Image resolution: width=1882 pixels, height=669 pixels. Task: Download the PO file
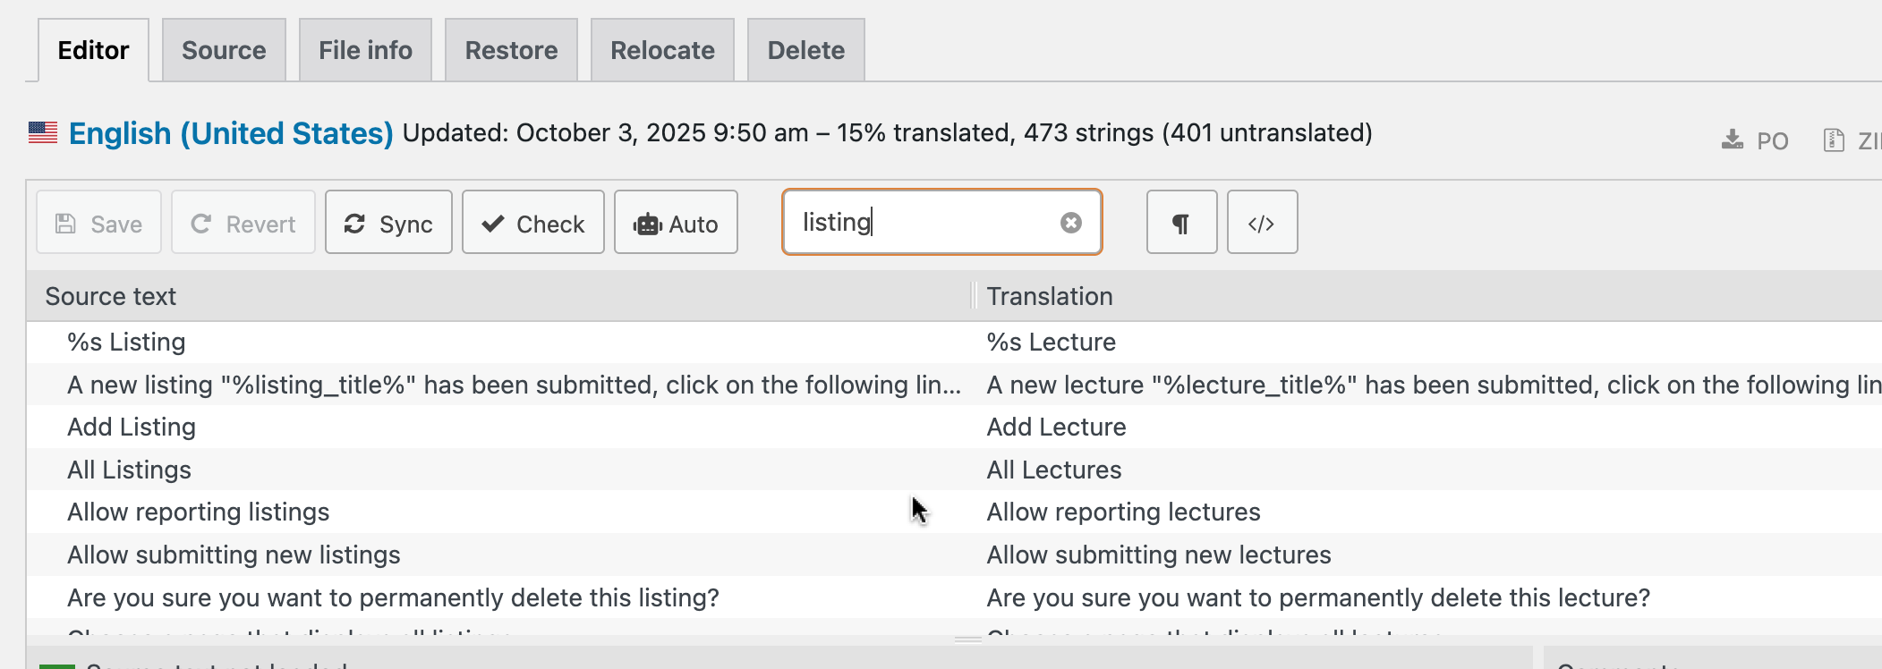1755,140
